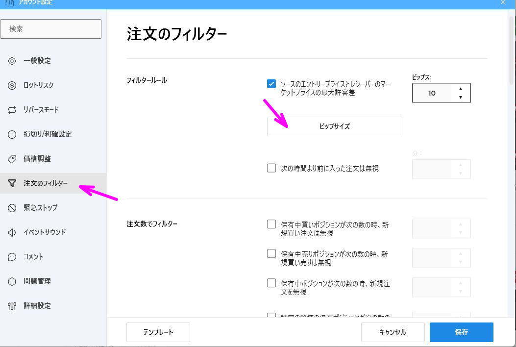This screenshot has height=347, width=516.
Task: Decrease the ピップス value with the down arrow
Action: 460,96
